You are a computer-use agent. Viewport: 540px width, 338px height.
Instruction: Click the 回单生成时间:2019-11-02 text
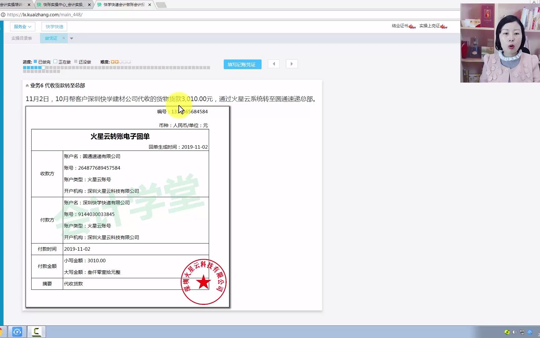(x=178, y=147)
